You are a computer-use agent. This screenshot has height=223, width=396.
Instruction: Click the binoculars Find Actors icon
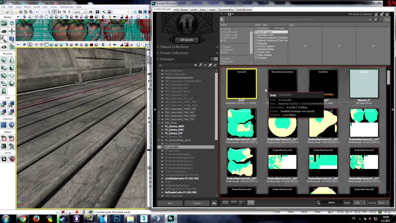(91, 12)
